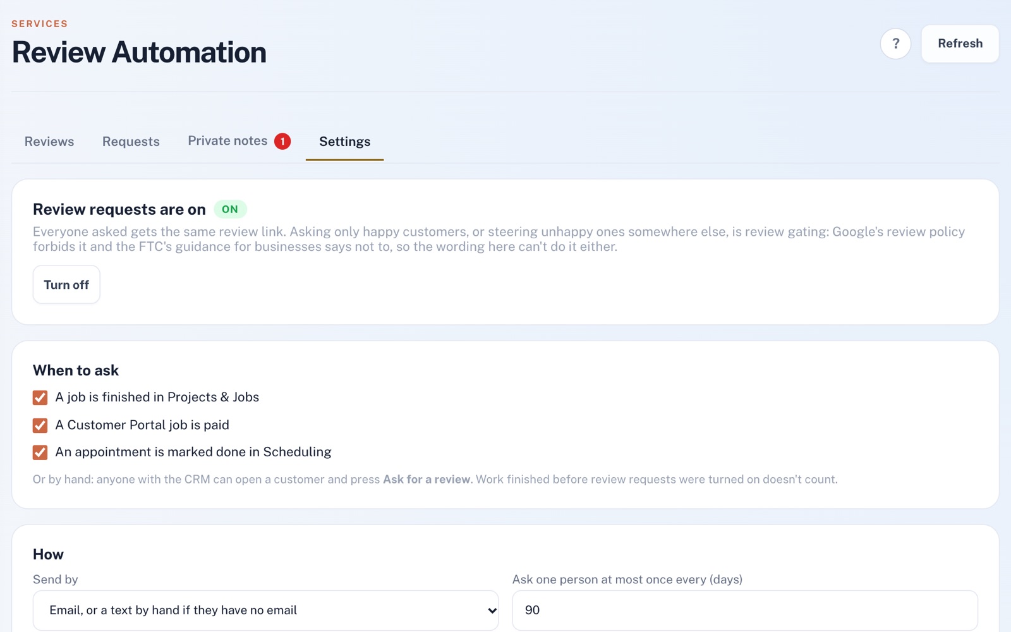Viewport: 1011px width, 632px height.
Task: Click the 'Review requests are on' heading
Action: (x=119, y=209)
